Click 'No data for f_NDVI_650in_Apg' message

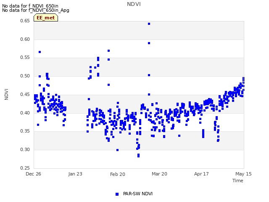[36, 10]
